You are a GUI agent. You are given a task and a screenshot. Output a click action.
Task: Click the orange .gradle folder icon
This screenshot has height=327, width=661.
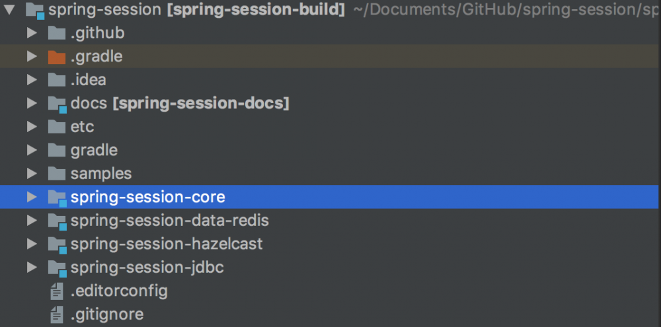click(x=57, y=57)
